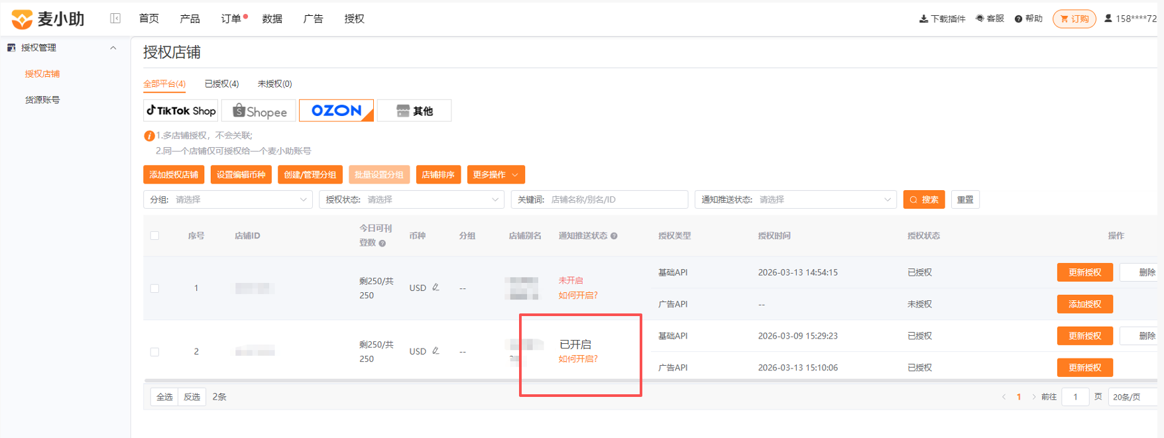Click help icon next to 今日可刊登数

pos(382,243)
